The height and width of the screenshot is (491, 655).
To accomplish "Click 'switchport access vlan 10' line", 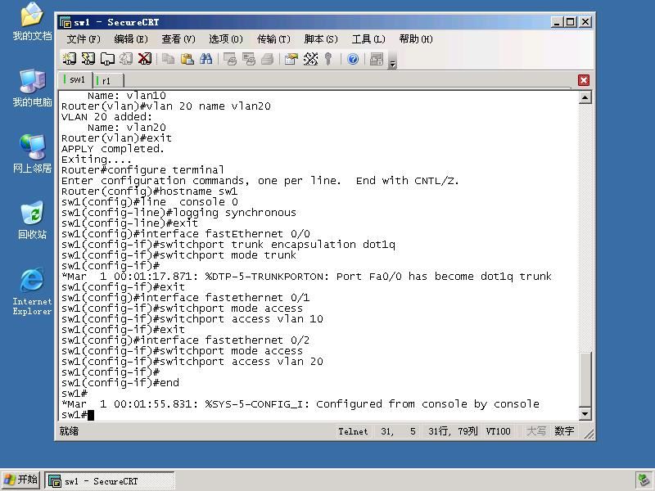I will [x=192, y=319].
